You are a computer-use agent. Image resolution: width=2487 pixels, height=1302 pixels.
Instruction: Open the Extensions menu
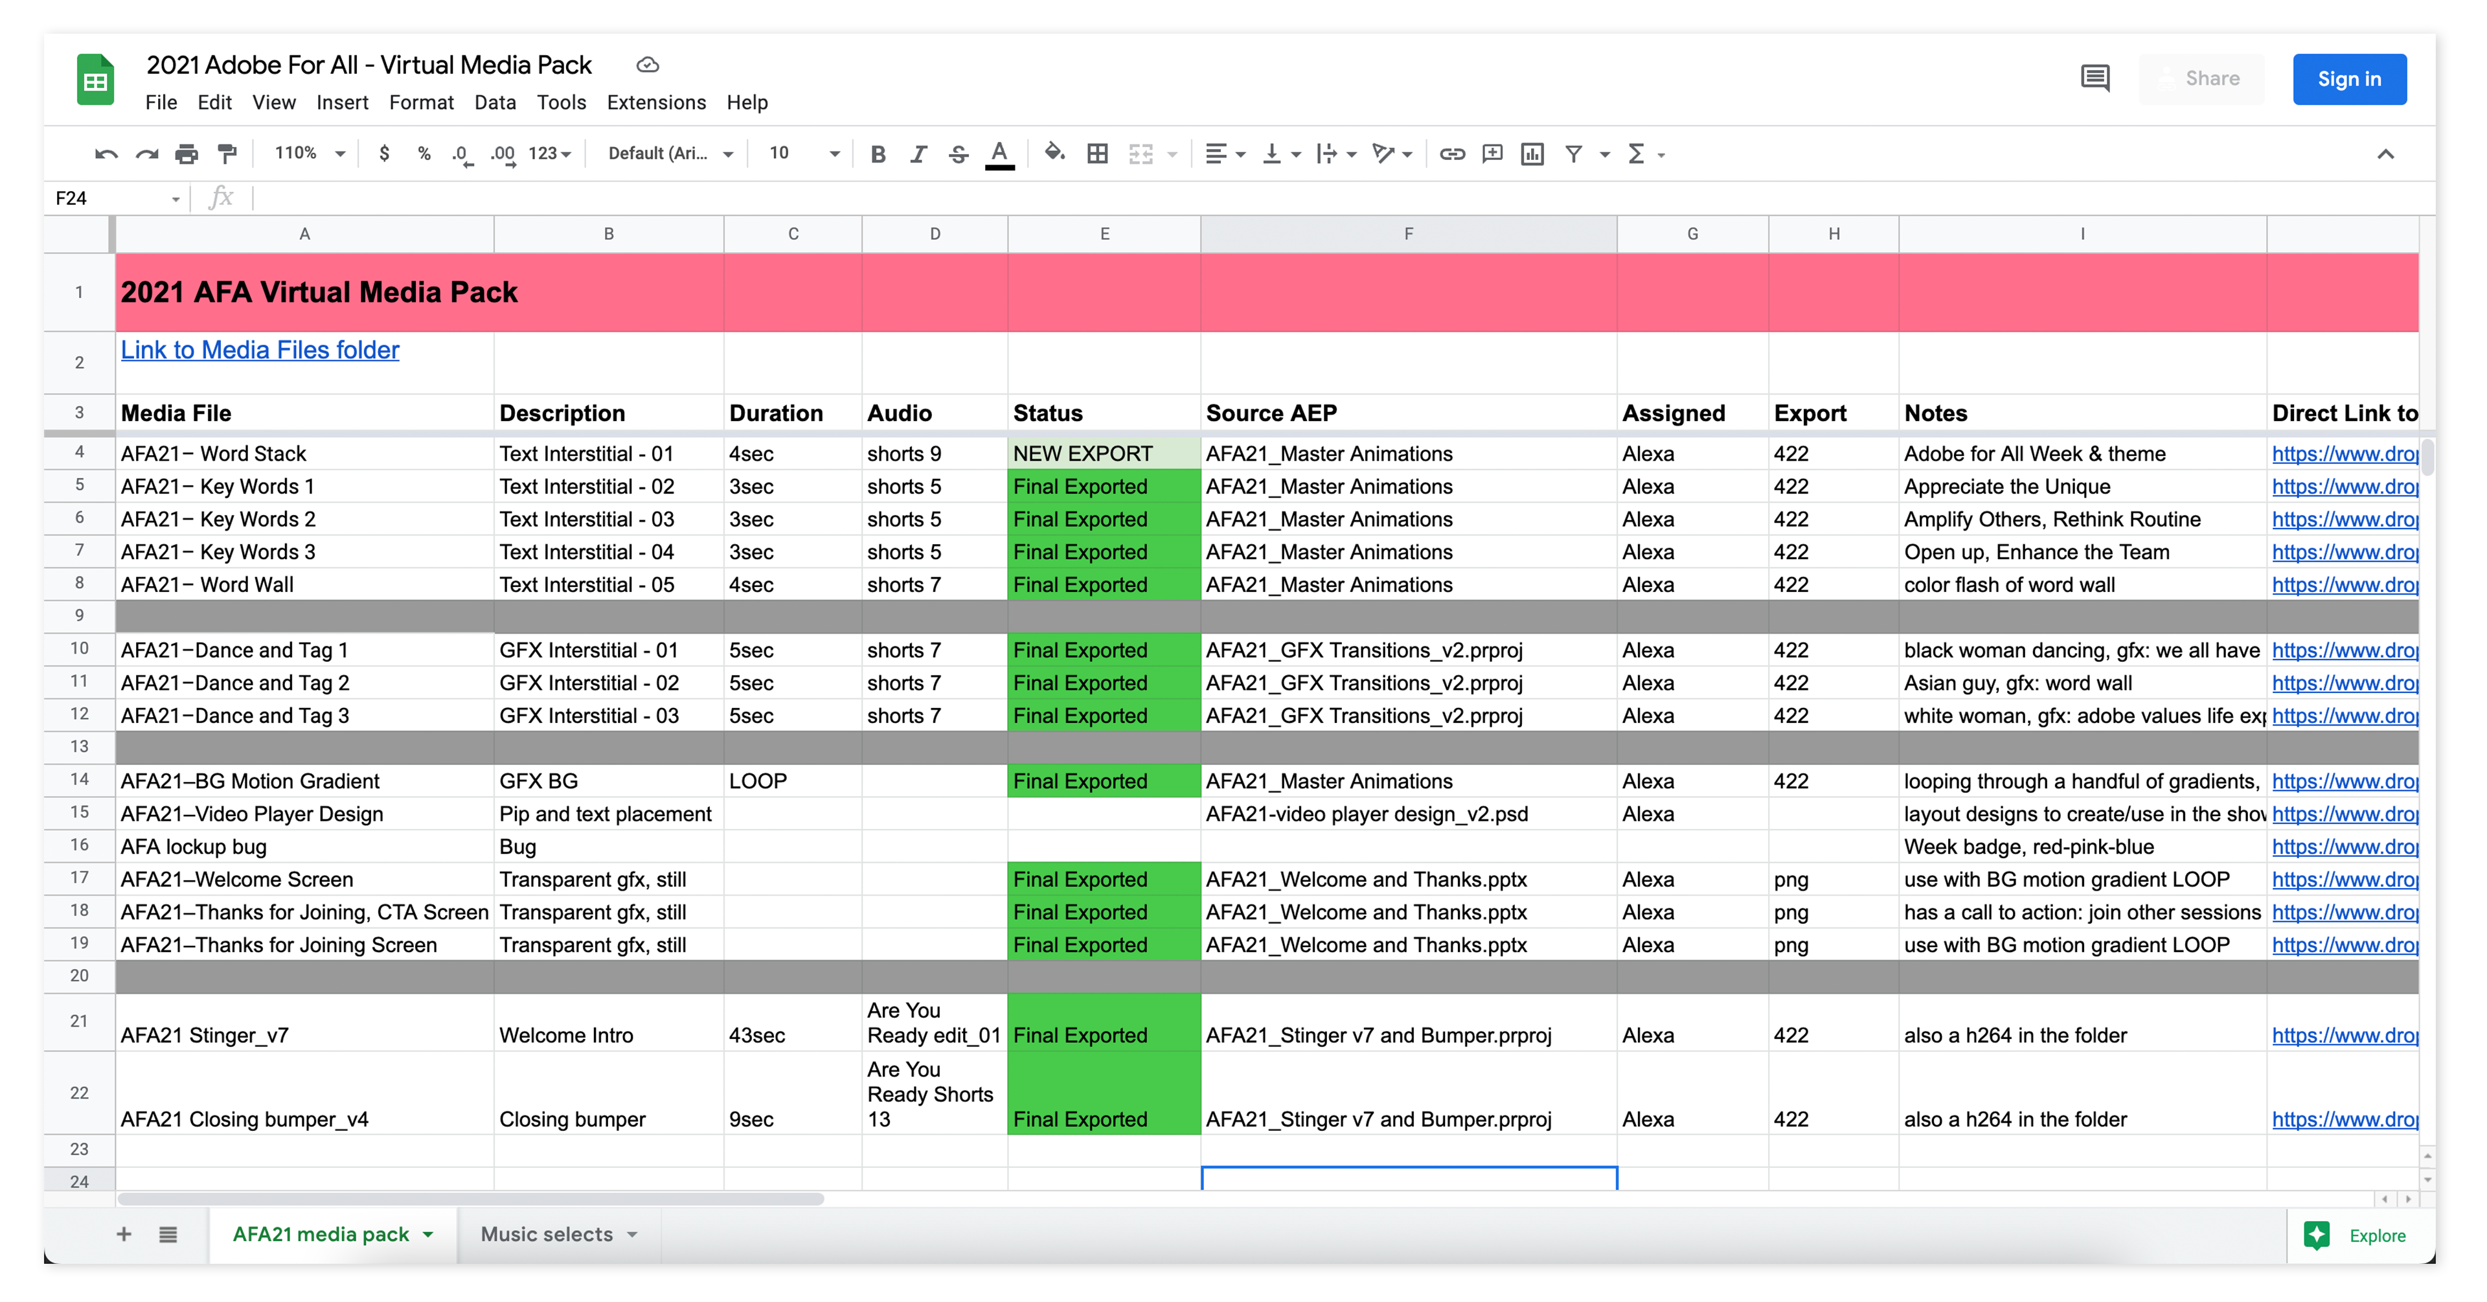(x=655, y=102)
